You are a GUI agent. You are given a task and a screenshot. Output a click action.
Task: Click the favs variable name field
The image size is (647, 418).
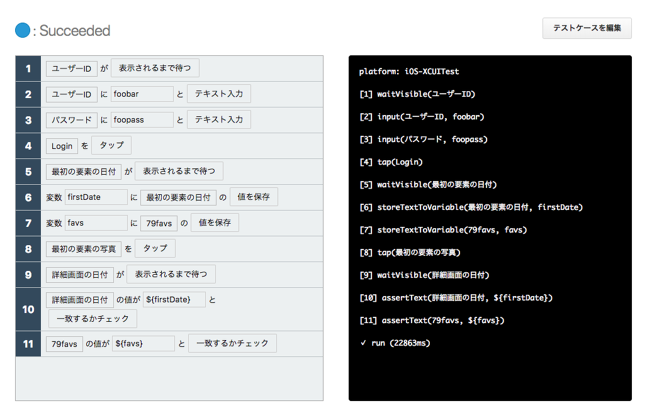coord(96,223)
